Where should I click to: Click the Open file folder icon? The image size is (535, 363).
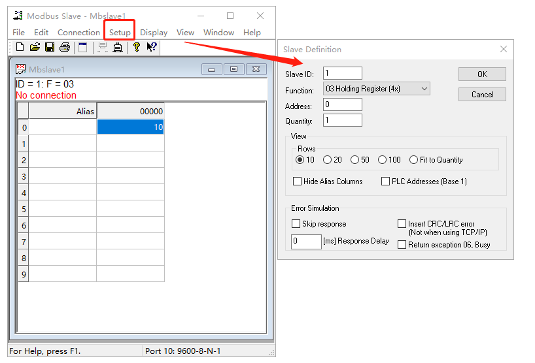point(35,47)
